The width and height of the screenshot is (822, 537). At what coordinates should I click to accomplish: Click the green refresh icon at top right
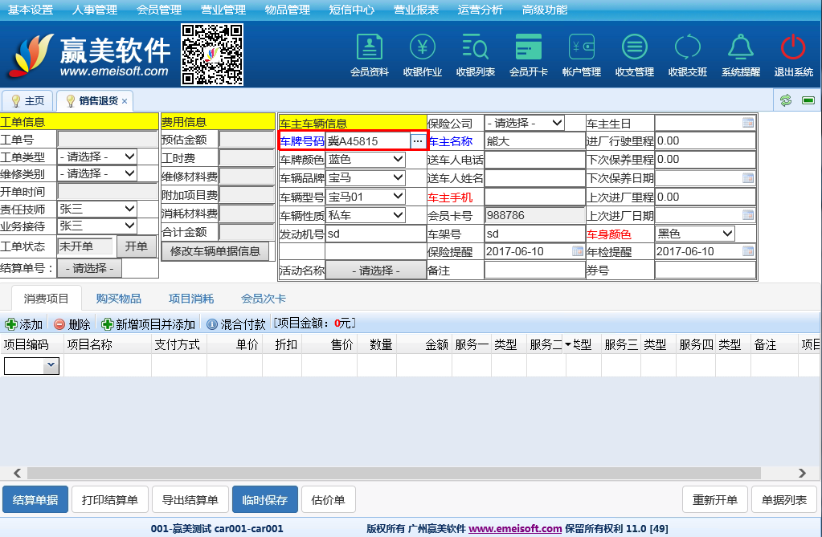pos(786,100)
